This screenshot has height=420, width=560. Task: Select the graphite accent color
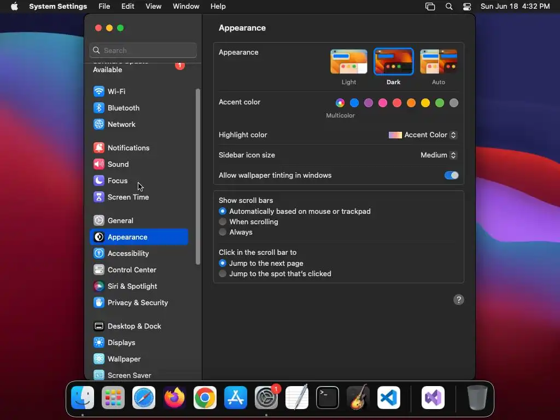click(453, 103)
